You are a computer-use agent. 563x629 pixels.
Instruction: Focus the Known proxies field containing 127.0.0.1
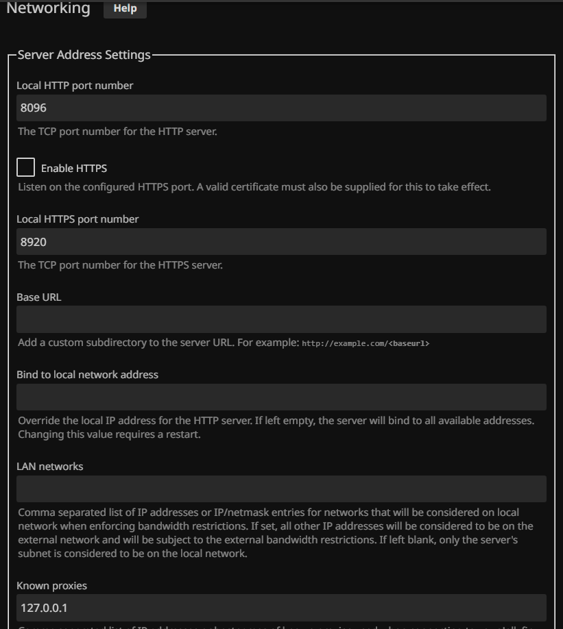tap(281, 608)
